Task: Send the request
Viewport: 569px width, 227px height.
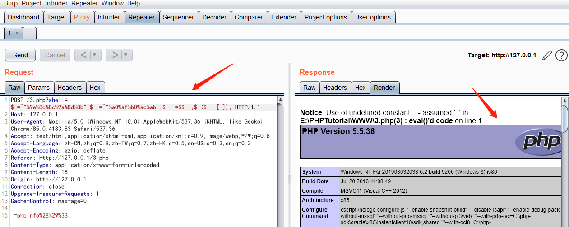Action: (x=20, y=55)
